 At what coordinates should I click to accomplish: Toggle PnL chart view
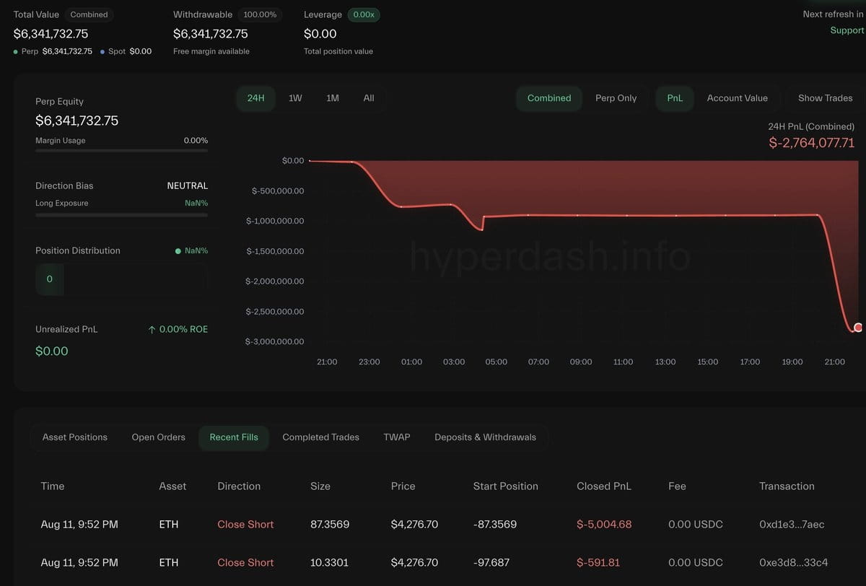(675, 98)
